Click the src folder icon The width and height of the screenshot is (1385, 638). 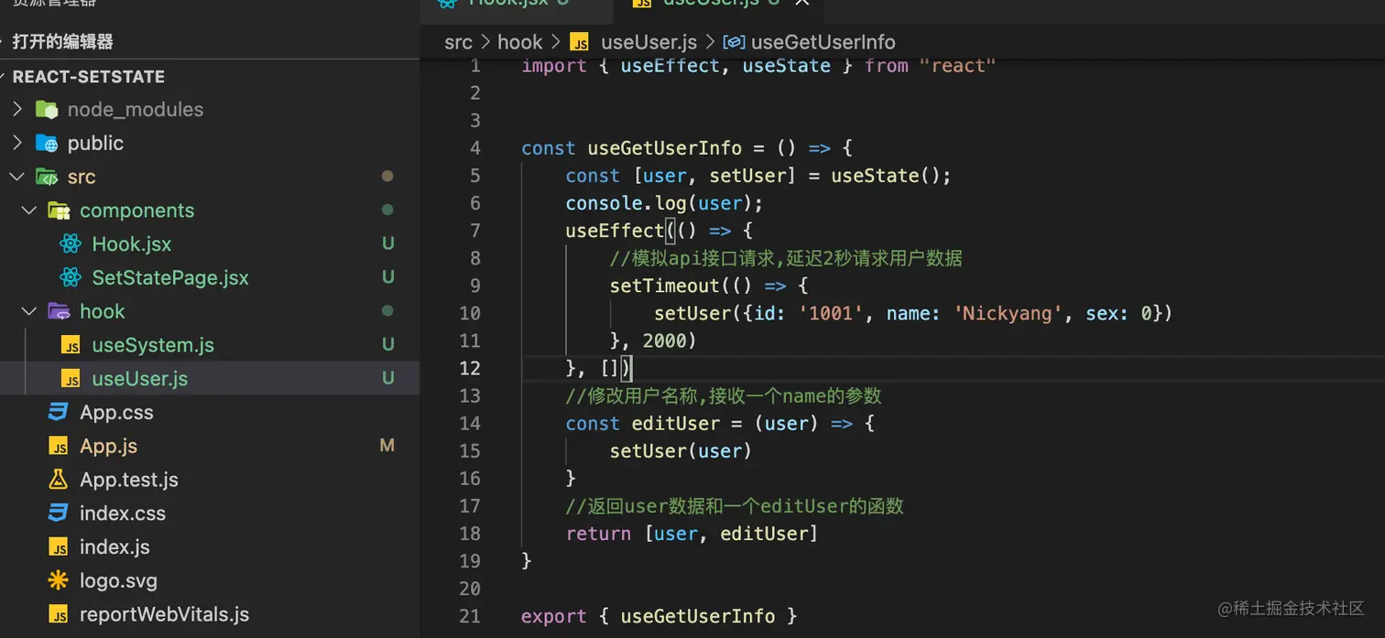[47, 177]
